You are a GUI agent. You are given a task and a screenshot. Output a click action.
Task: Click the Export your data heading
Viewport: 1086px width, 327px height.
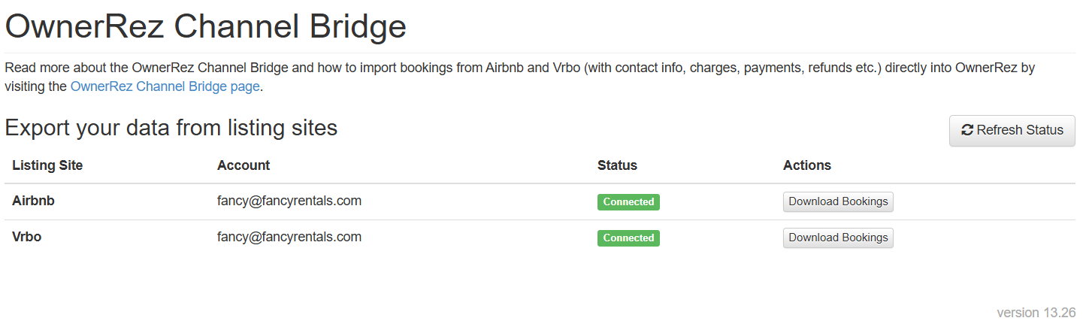tap(171, 128)
